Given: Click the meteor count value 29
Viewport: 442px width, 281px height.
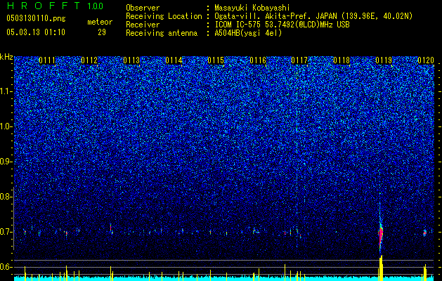Looking at the screenshot, I should click(102, 32).
